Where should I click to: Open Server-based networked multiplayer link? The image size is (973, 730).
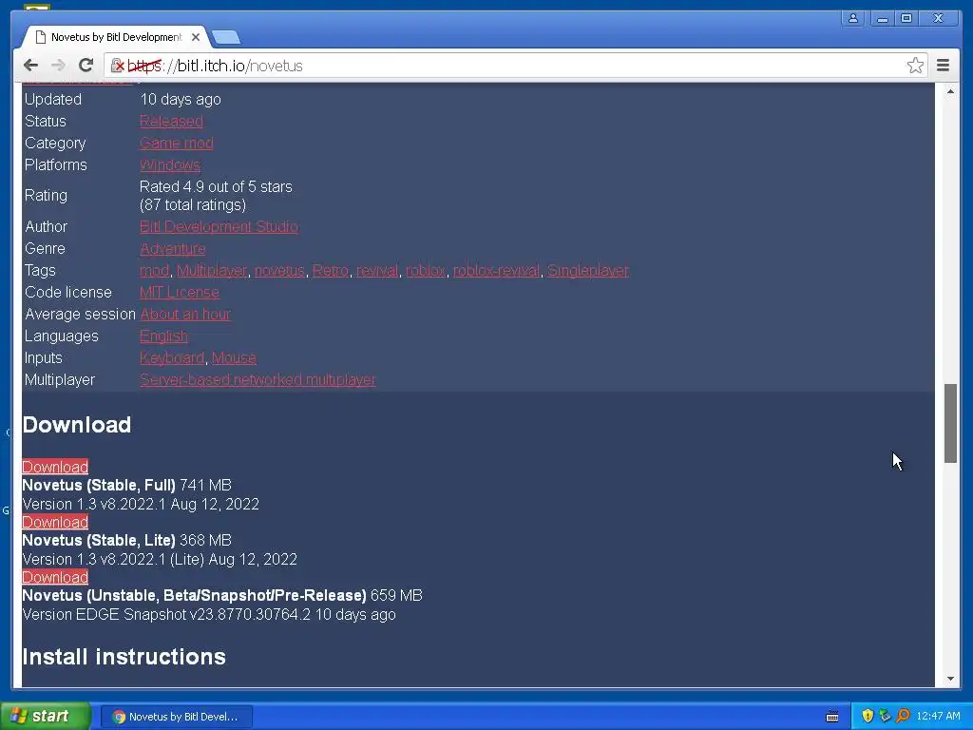coord(258,380)
